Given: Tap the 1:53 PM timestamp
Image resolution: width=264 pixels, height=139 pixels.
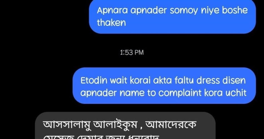Looking at the screenshot, I should coord(132,53).
